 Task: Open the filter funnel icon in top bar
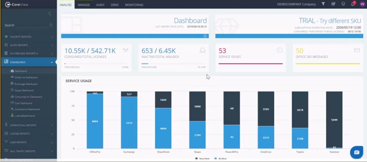pos(323,4)
